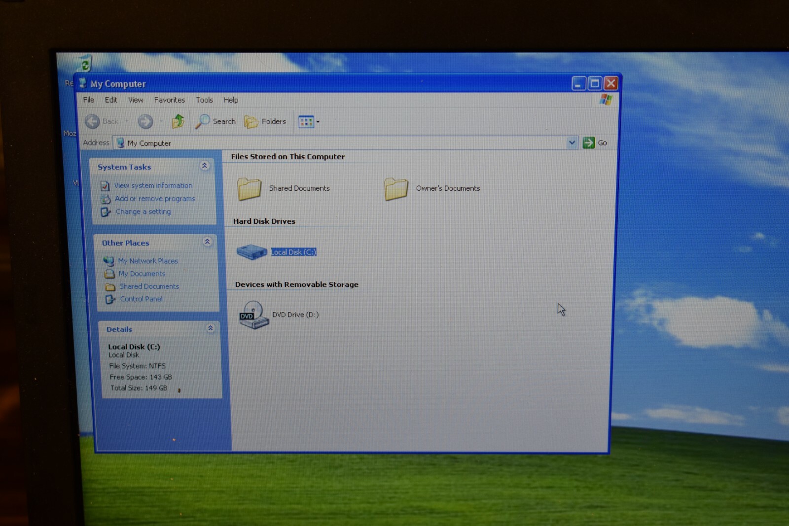789x526 pixels.
Task: Toggle the Folders pane button
Action: pyautogui.click(x=265, y=122)
